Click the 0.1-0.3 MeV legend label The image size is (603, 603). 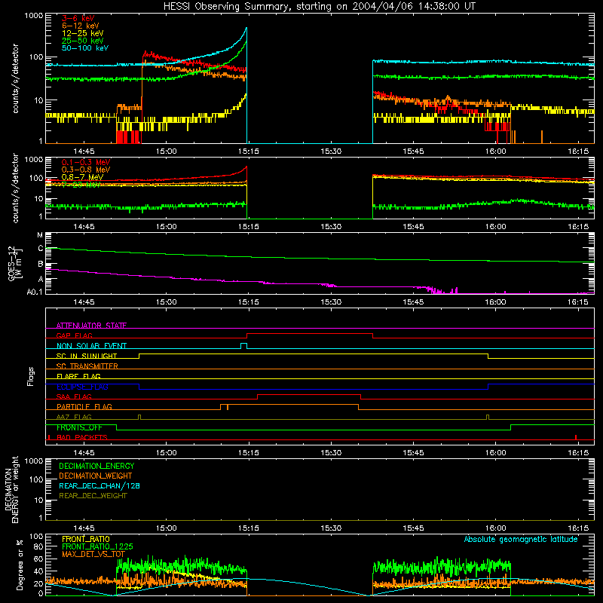point(86,162)
